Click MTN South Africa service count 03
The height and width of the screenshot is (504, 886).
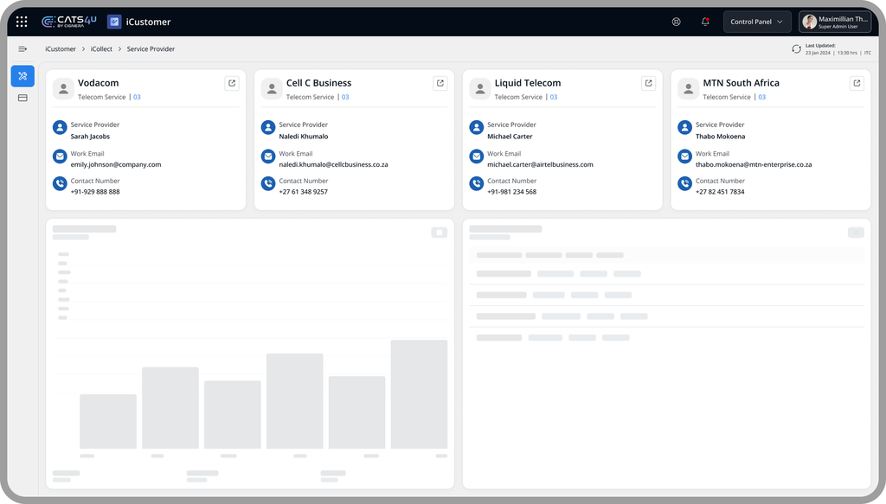(x=762, y=97)
